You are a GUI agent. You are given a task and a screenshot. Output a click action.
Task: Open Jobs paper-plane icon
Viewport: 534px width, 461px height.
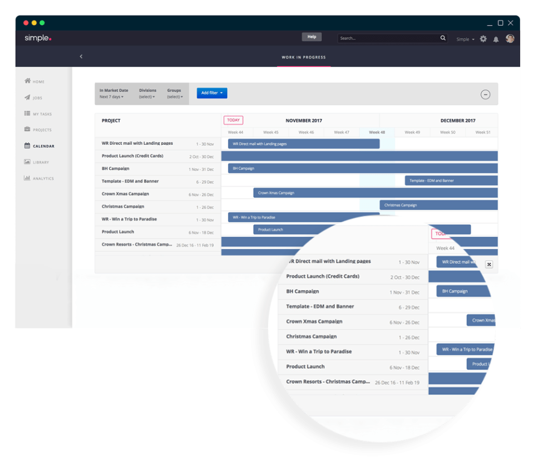click(x=27, y=97)
